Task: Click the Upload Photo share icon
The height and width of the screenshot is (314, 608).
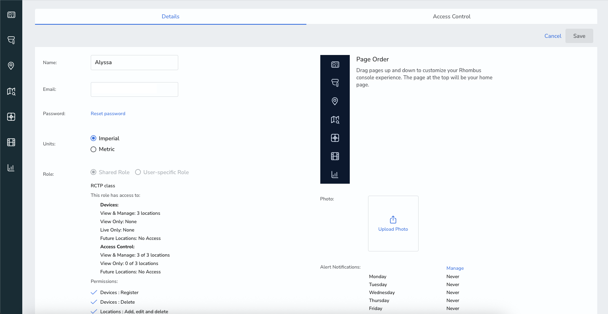Action: coord(393,220)
